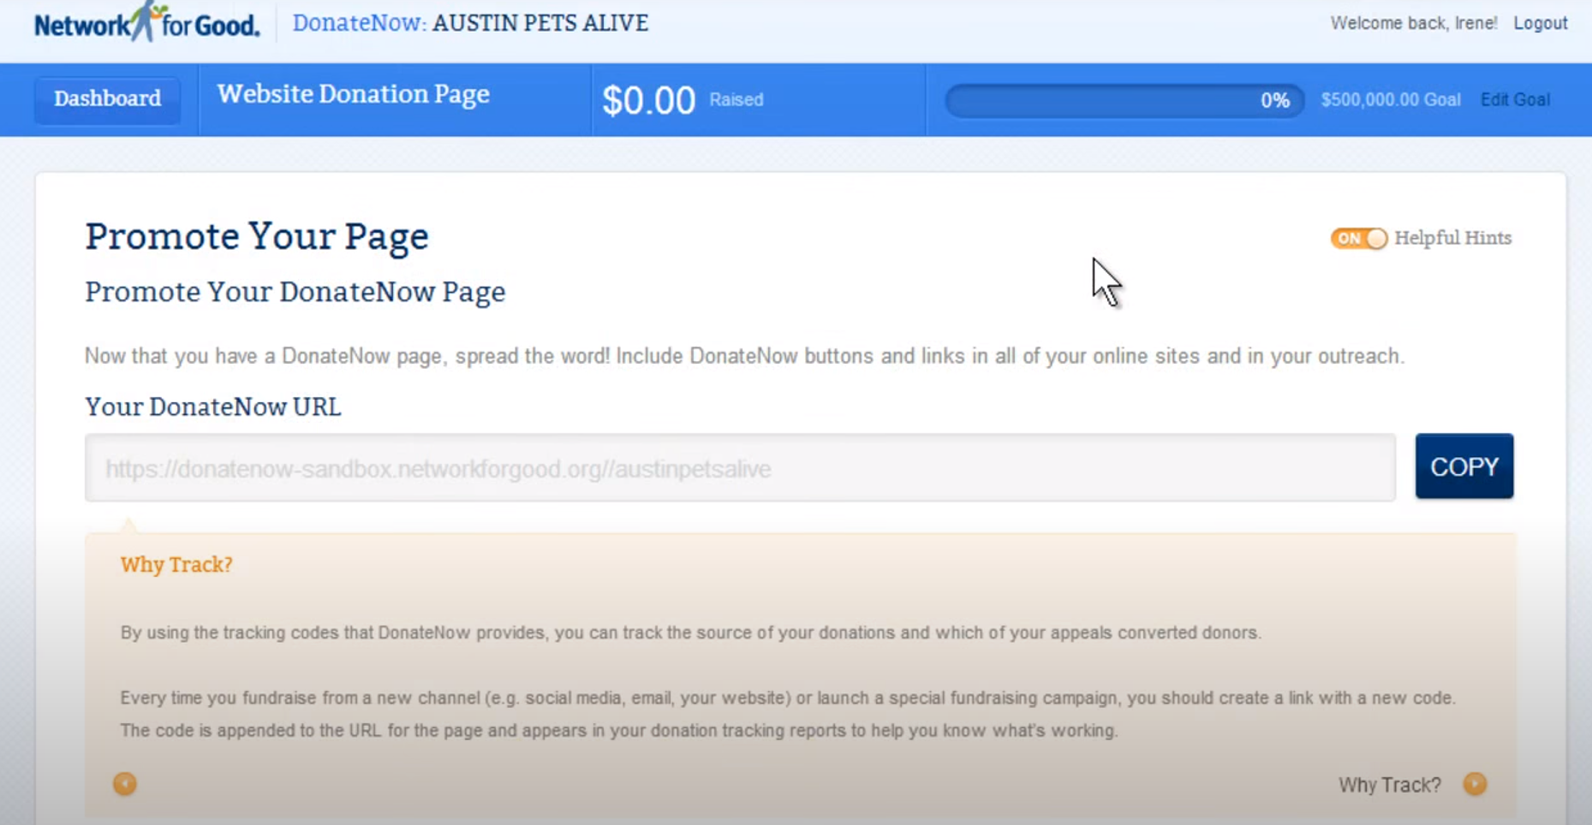Toggle Helpful Hints switch off
Image resolution: width=1592 pixels, height=825 pixels.
1358,238
